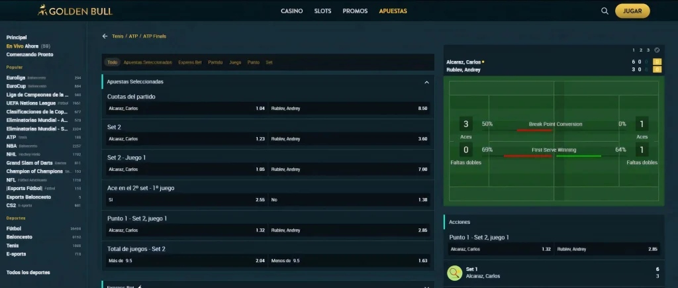
Task: Pick Rublev for Set 2 Juego 1 at 7.00
Action: [x=349, y=169]
